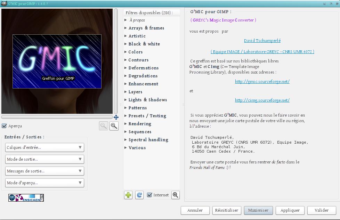Viewport: 340px width, 220px height.
Task: Toggle the Aperçu preview checkbox
Action: pos(5,126)
